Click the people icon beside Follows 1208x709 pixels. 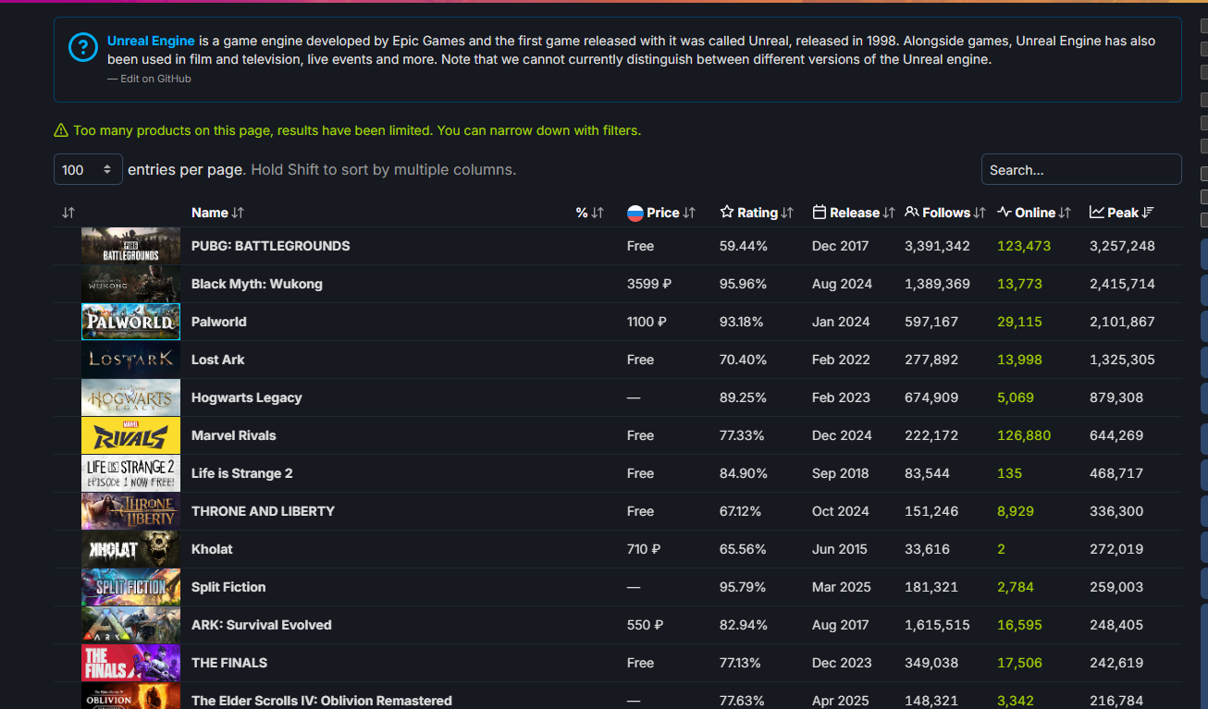(x=912, y=213)
